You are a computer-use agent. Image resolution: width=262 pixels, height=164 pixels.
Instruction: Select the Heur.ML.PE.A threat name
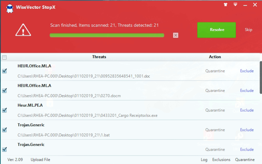coord(30,105)
